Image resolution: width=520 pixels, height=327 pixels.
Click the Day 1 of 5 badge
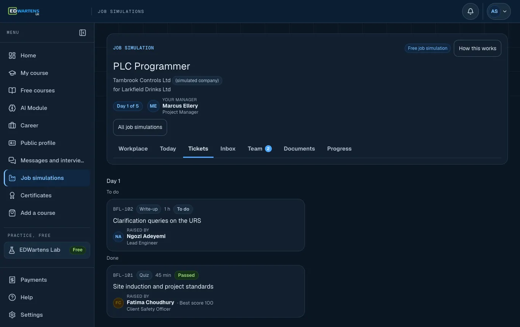128,106
